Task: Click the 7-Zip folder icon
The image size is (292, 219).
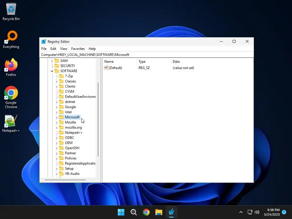Action: 61,76
